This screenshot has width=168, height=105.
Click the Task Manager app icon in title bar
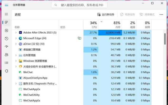6,5
